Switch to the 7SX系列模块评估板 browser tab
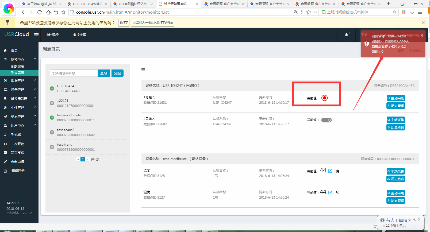This screenshot has width=430, height=232. tap(133, 4)
